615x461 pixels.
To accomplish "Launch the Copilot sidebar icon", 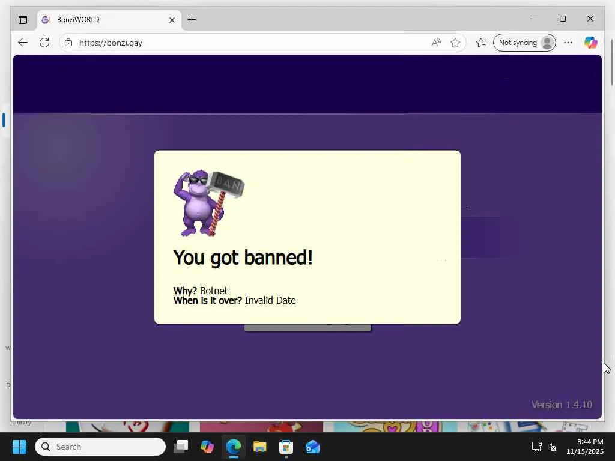I will click(x=591, y=43).
